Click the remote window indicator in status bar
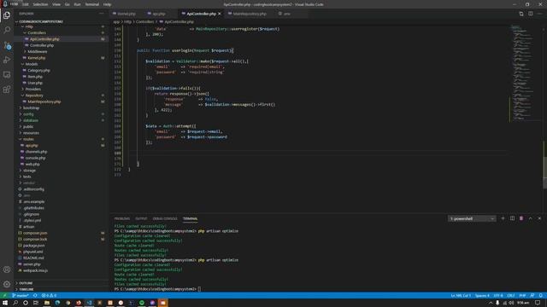Viewport: 547px width, 307px height. (4, 295)
